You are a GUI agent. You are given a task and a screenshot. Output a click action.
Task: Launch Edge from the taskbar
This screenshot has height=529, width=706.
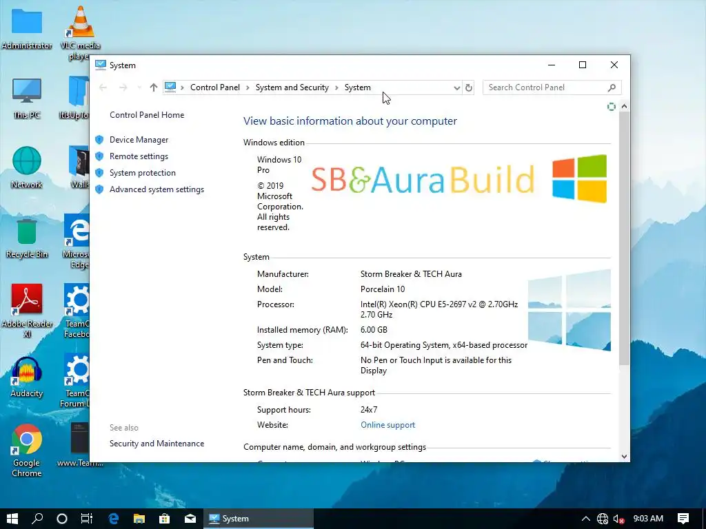(114, 519)
